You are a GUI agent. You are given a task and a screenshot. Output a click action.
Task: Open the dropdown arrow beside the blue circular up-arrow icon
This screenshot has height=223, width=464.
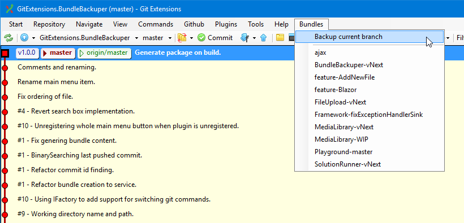tap(33, 38)
